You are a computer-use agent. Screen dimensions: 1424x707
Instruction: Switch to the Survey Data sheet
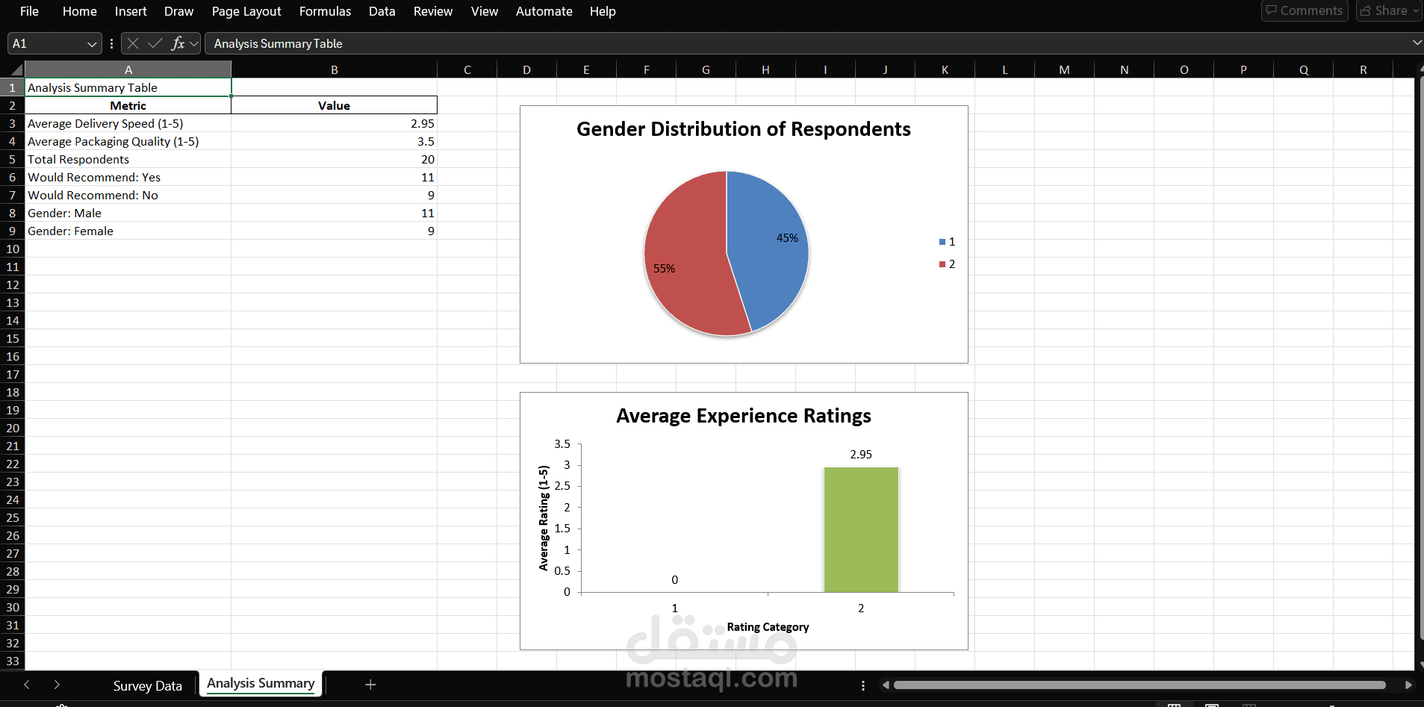point(148,685)
